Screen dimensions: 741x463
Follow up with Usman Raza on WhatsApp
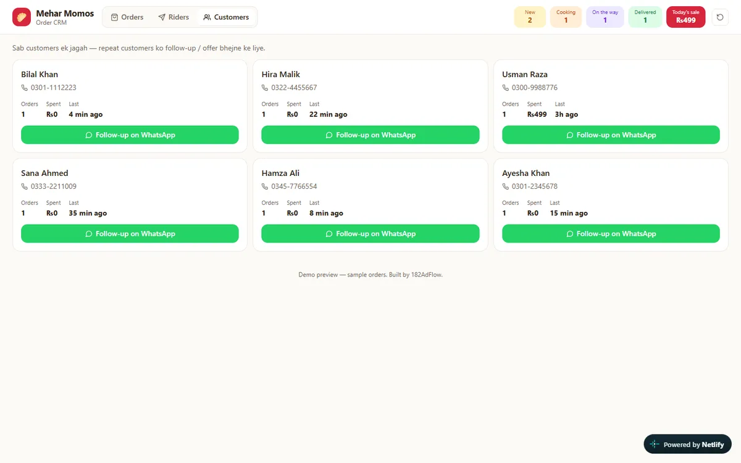point(611,135)
